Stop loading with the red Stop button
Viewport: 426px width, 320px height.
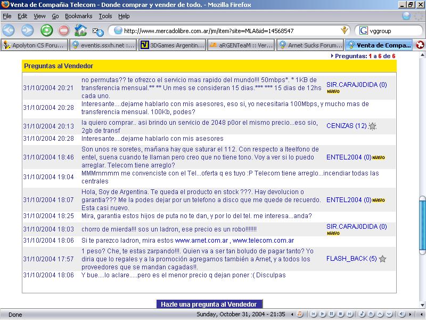pos(64,30)
